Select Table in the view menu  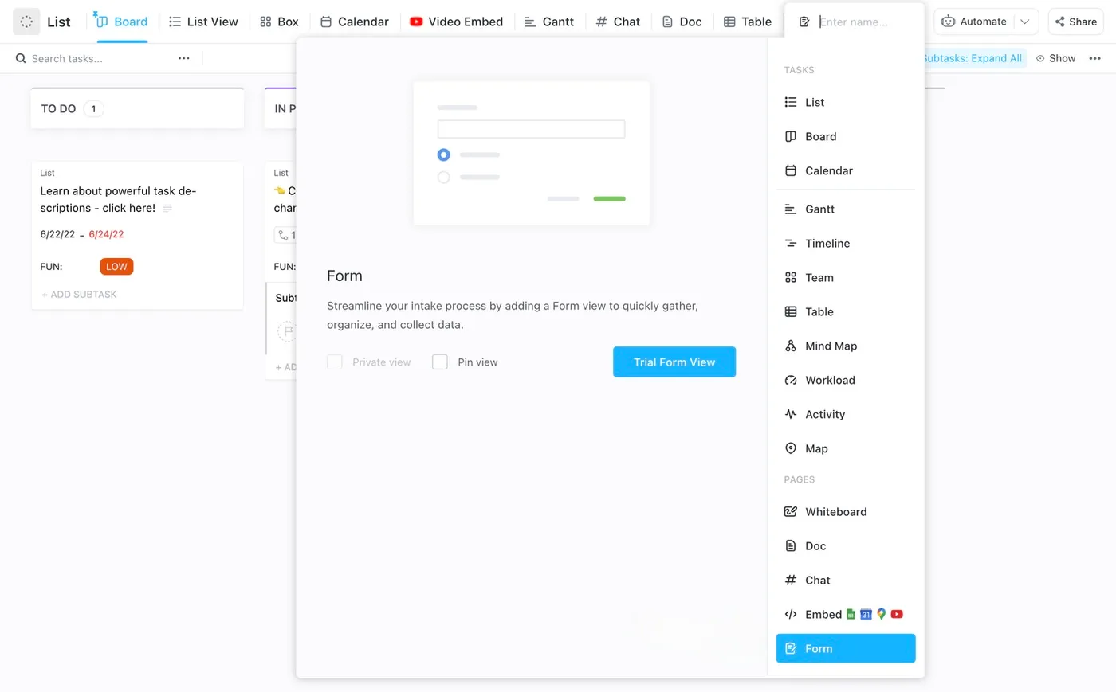click(x=846, y=311)
